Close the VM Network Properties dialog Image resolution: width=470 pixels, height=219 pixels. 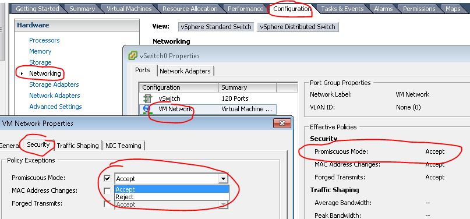pyautogui.click(x=282, y=123)
